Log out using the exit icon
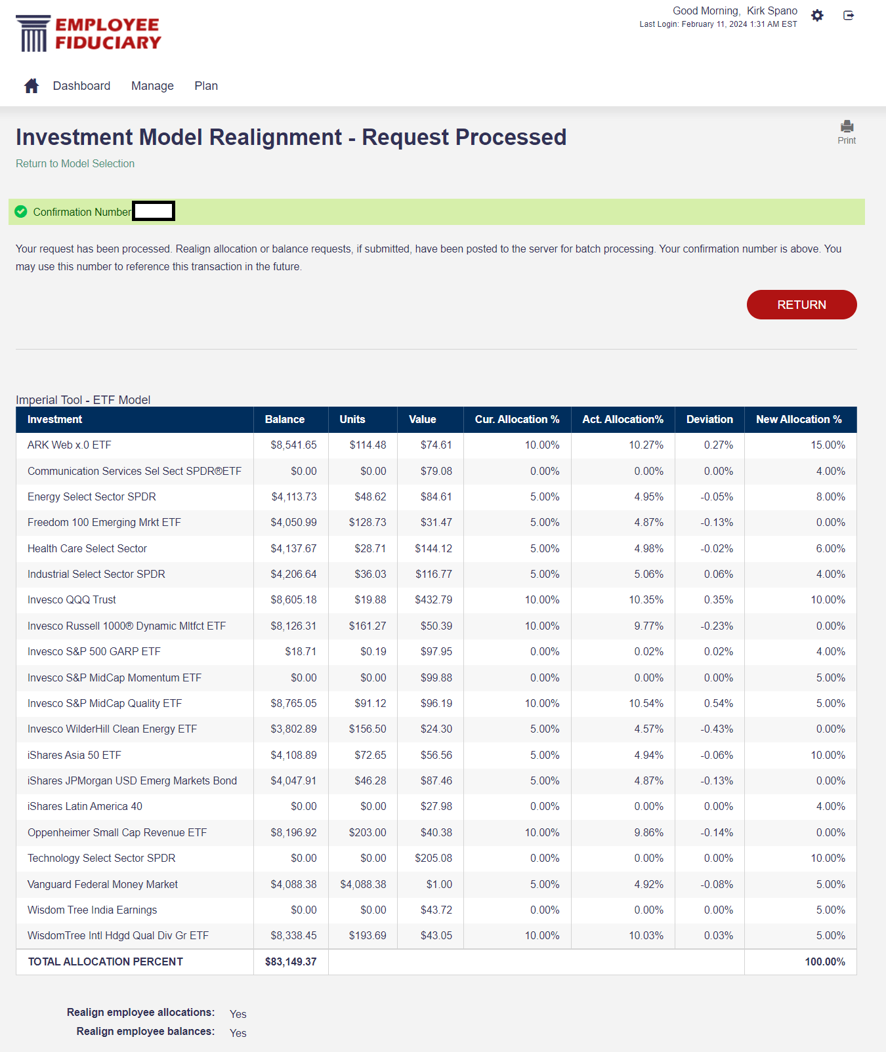The width and height of the screenshot is (886, 1052). pos(849,15)
